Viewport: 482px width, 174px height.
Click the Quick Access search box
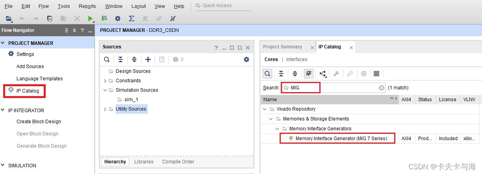click(x=223, y=6)
